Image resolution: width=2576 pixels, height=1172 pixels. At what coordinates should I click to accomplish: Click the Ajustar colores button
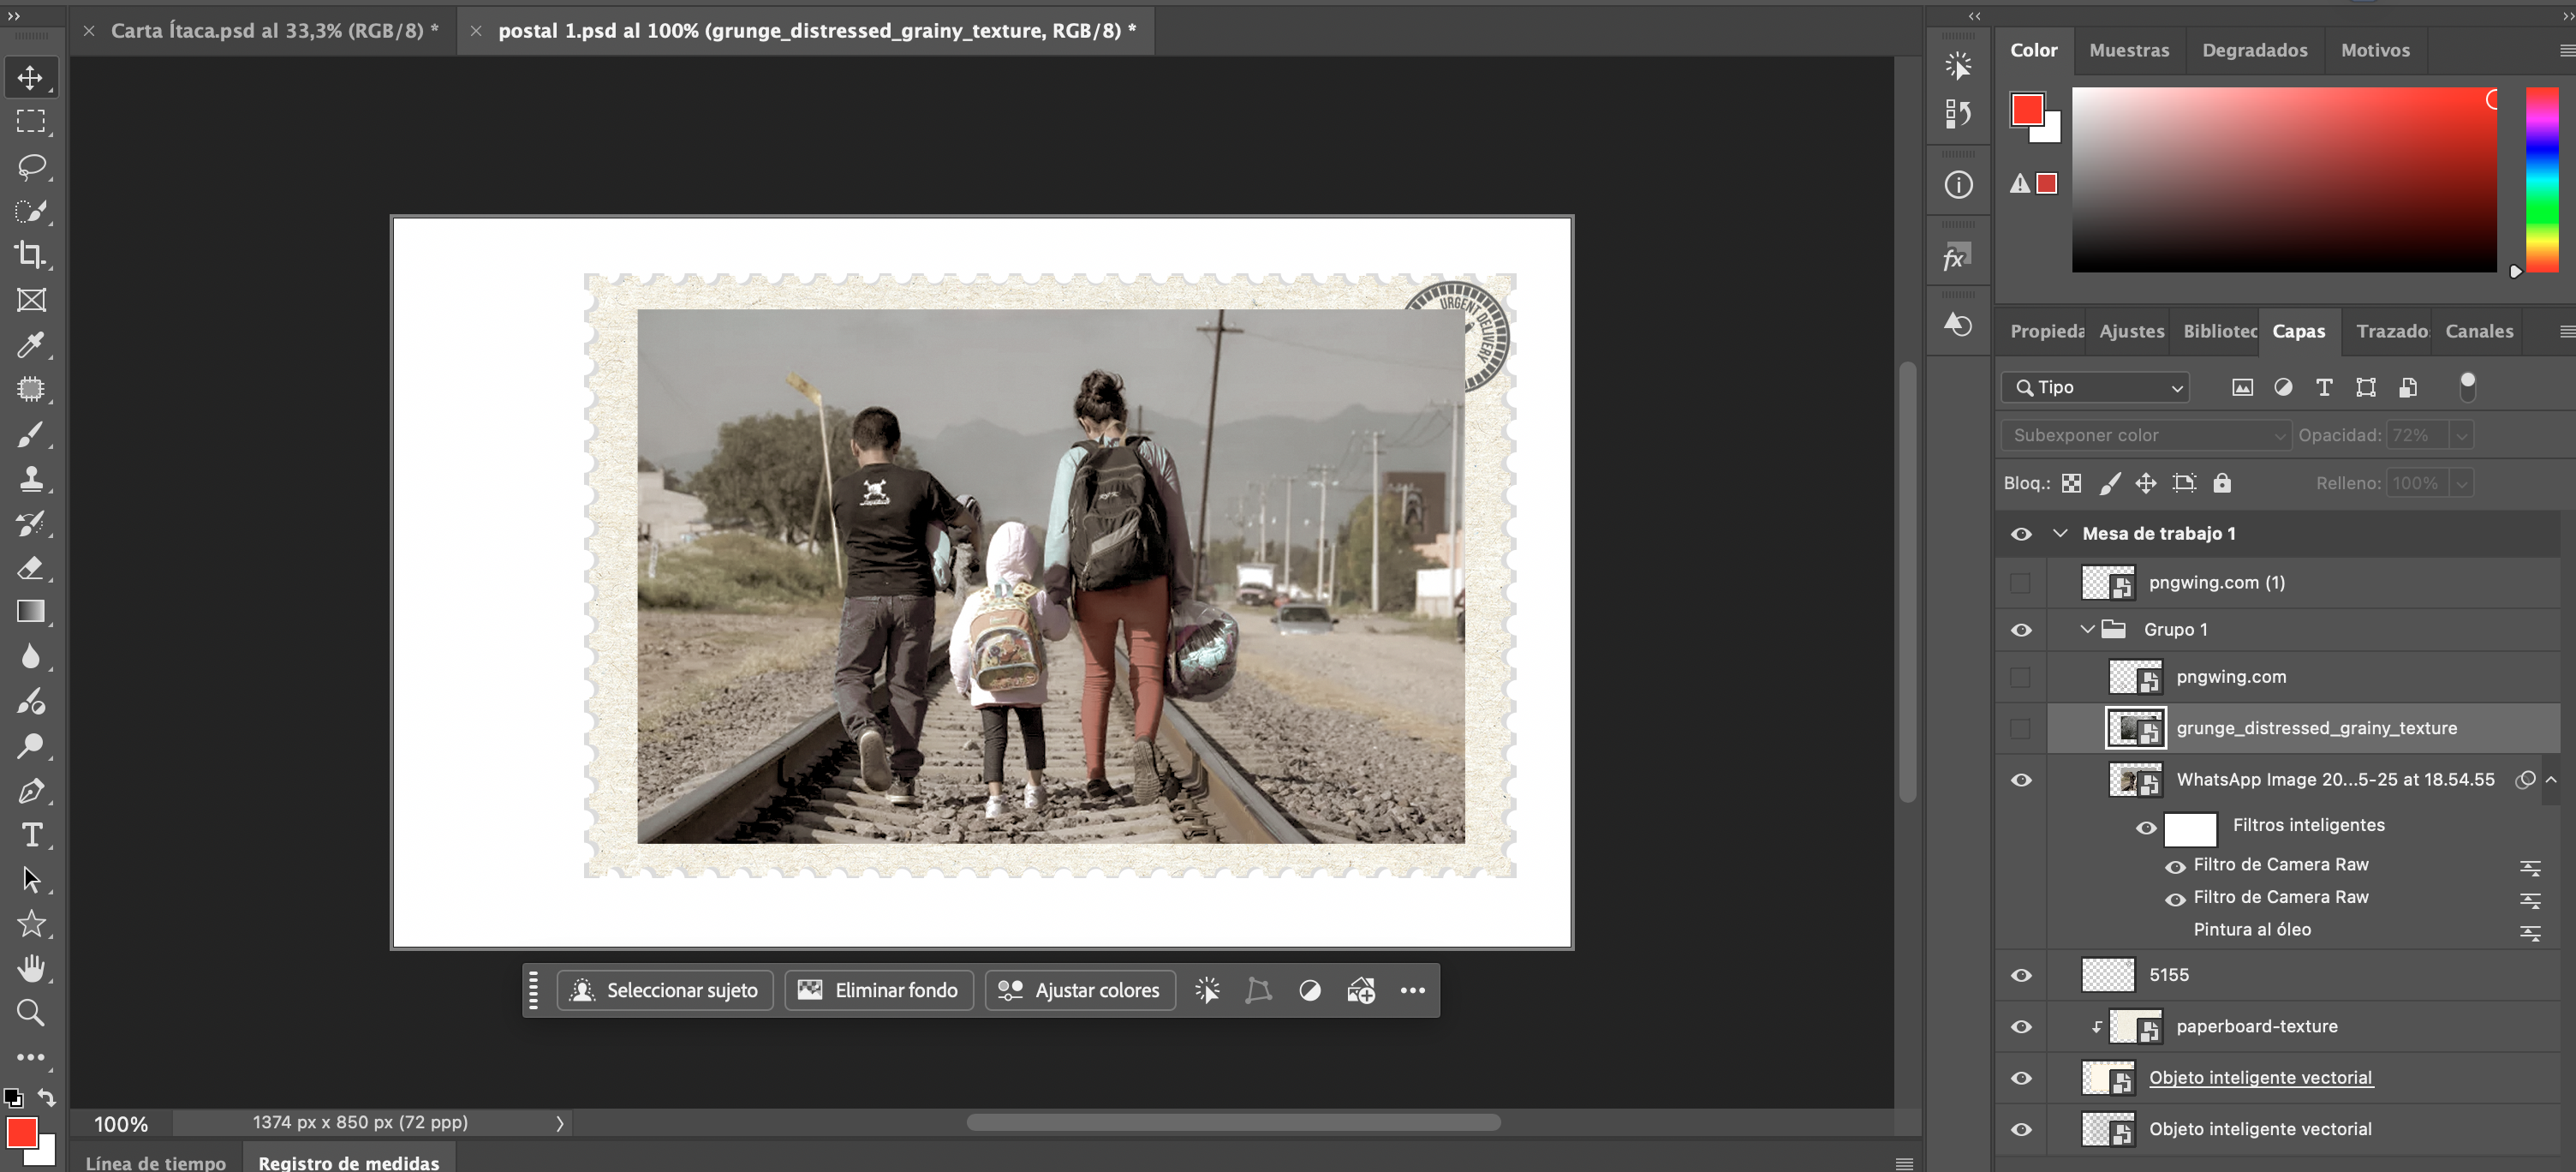[x=1080, y=991]
